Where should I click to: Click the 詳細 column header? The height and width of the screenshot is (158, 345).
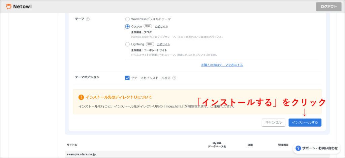pyautogui.click(x=250, y=145)
